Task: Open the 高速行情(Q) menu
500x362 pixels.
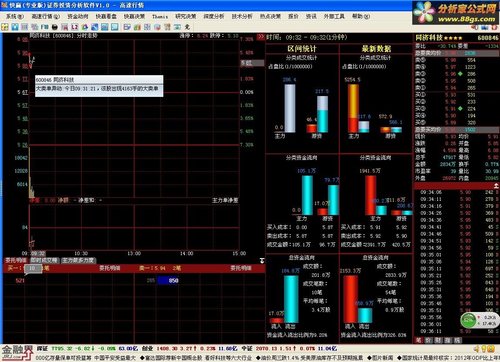Action: pos(46,16)
